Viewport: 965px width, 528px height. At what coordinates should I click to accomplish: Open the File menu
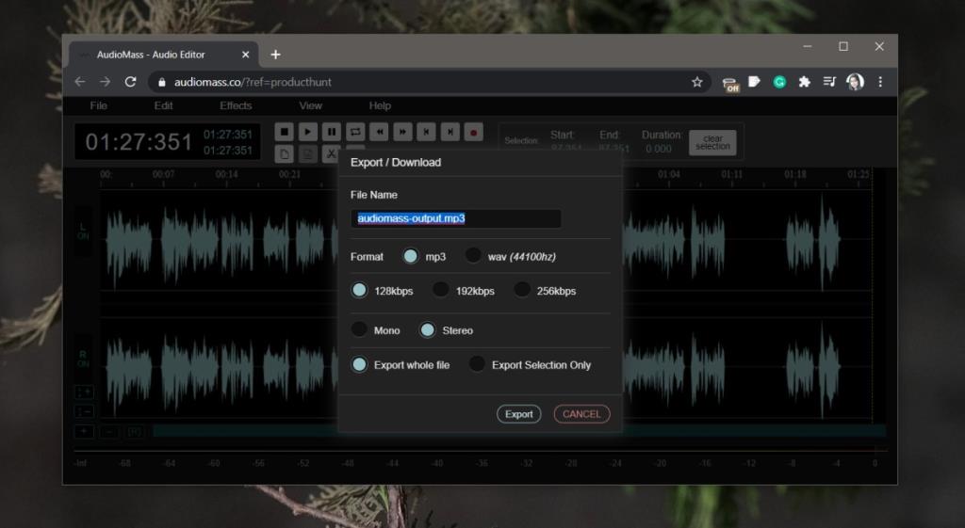(x=98, y=105)
